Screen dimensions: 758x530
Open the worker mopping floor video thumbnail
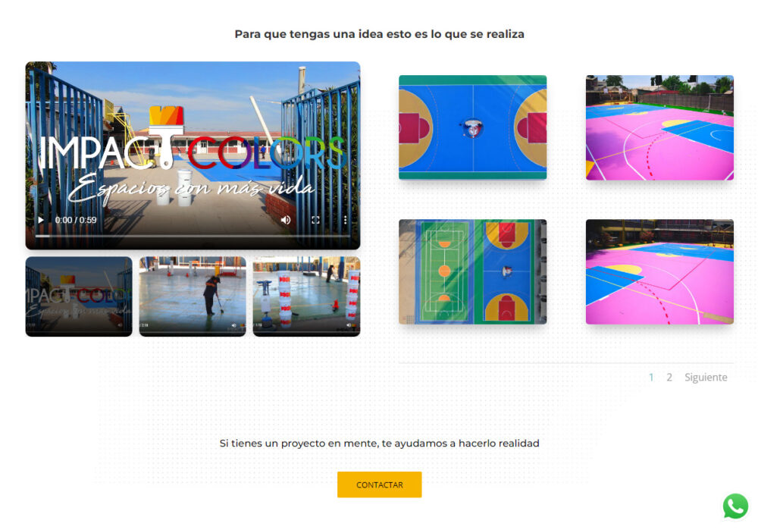click(193, 296)
